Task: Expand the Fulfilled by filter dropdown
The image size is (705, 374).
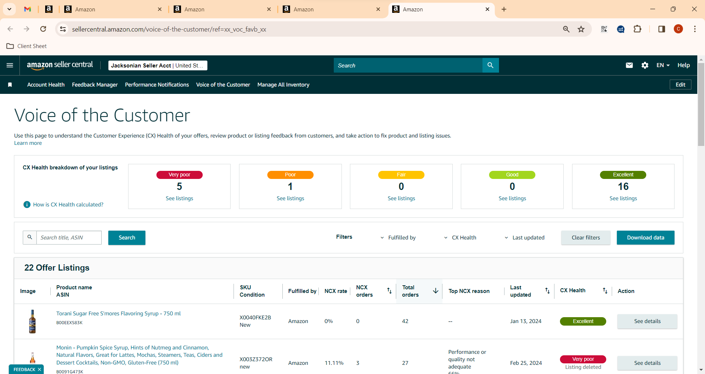Action: coord(398,238)
